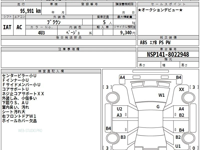Image resolution: width=200 pixels, height=150 pixels.
Task: Click the sales point text ★オークションデビュー★
Action: [x=160, y=10]
